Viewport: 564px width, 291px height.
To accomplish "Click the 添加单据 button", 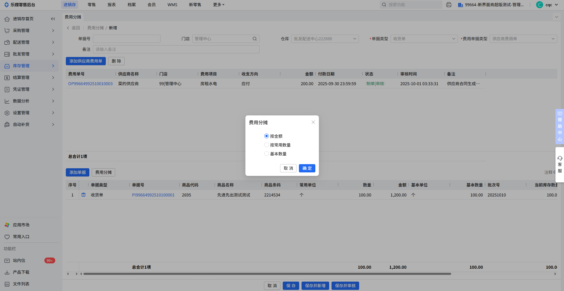I will [78, 172].
